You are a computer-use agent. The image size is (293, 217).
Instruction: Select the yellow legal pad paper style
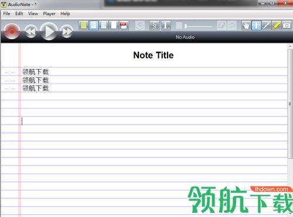click(x=84, y=25)
